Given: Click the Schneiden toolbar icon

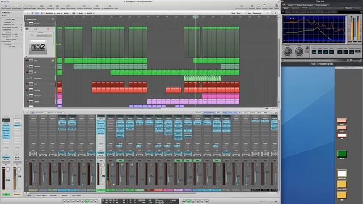Looking at the screenshot, I should click(x=96, y=6).
